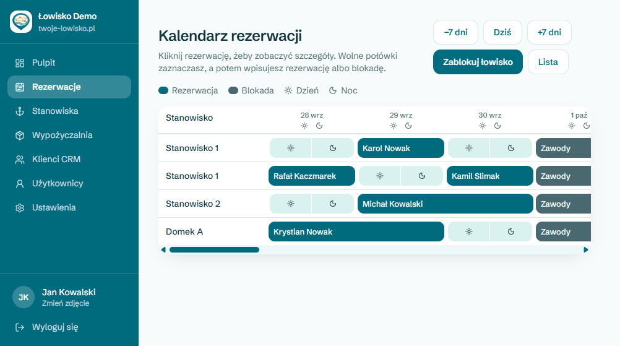Click the Stanowiska anchor icon
620x346 pixels.
(20, 111)
